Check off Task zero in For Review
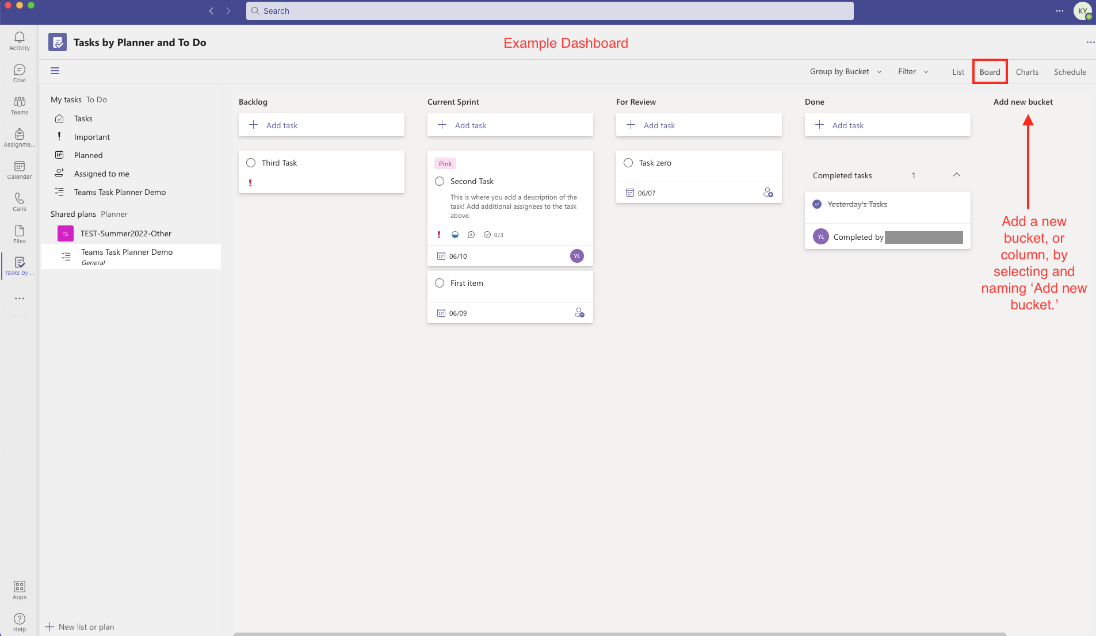Screen dimensions: 1096x636 (x=627, y=163)
